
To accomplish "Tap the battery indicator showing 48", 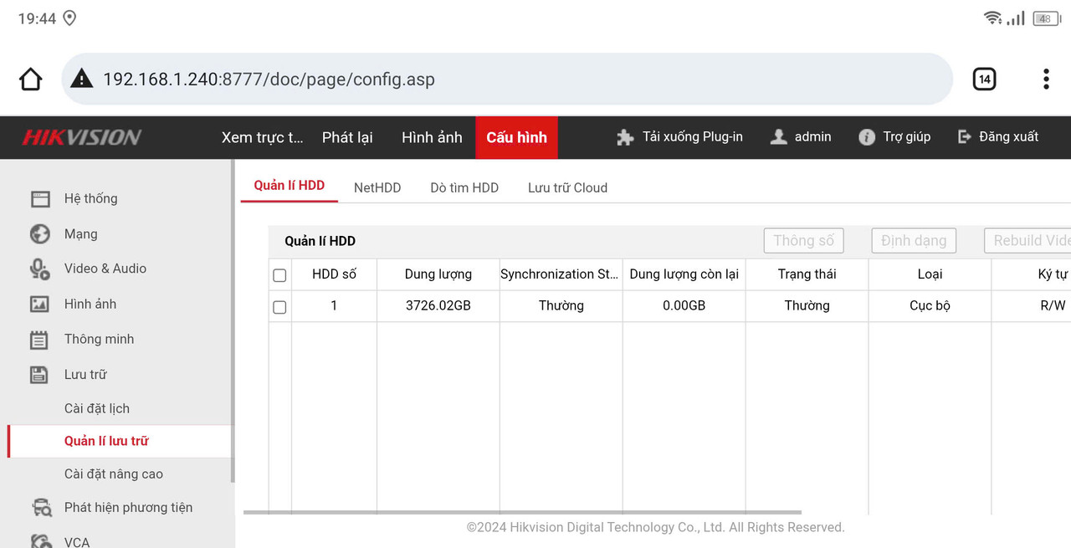I will pos(1047,18).
